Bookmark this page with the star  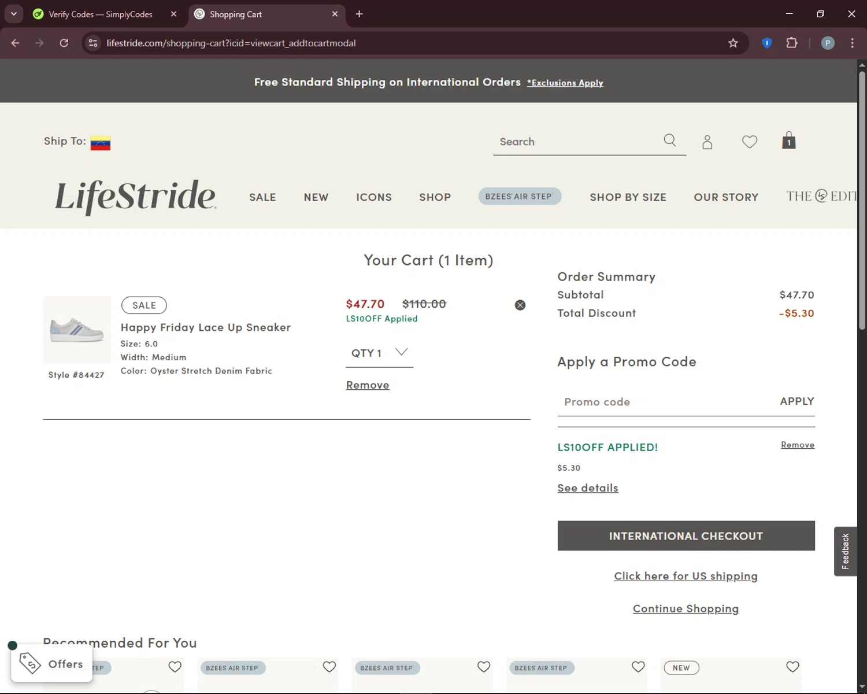pos(733,43)
